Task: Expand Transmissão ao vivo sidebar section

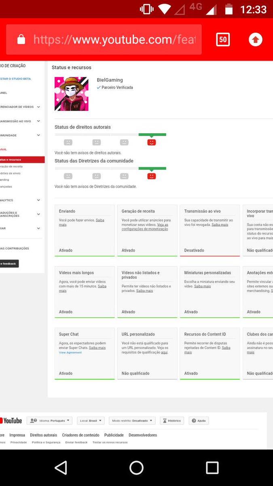Action: pyautogui.click(x=38, y=121)
